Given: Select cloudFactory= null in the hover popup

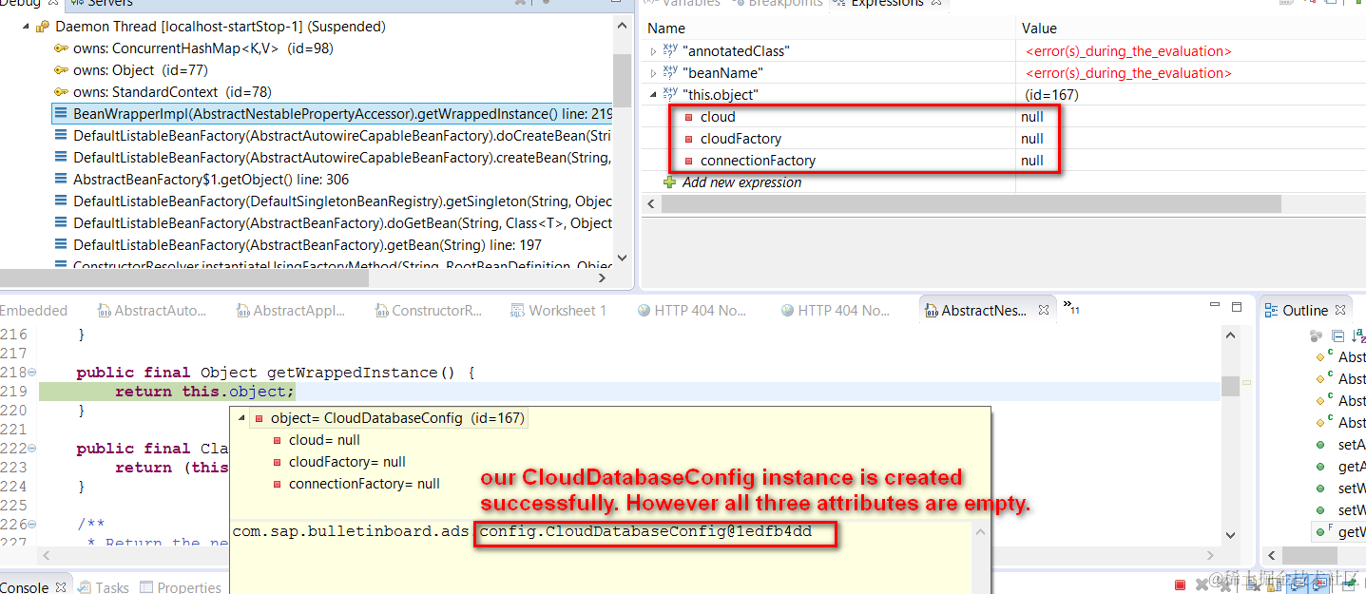Looking at the screenshot, I should [347, 462].
